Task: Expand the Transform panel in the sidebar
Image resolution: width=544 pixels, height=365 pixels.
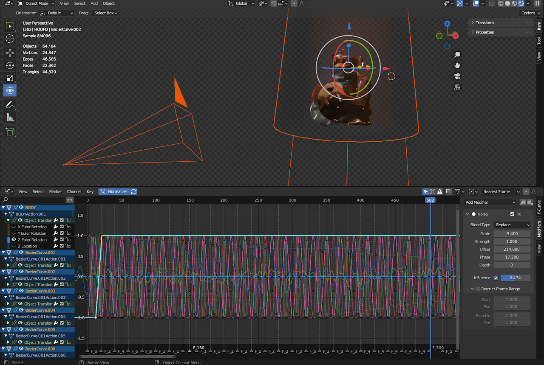Action: 484,22
